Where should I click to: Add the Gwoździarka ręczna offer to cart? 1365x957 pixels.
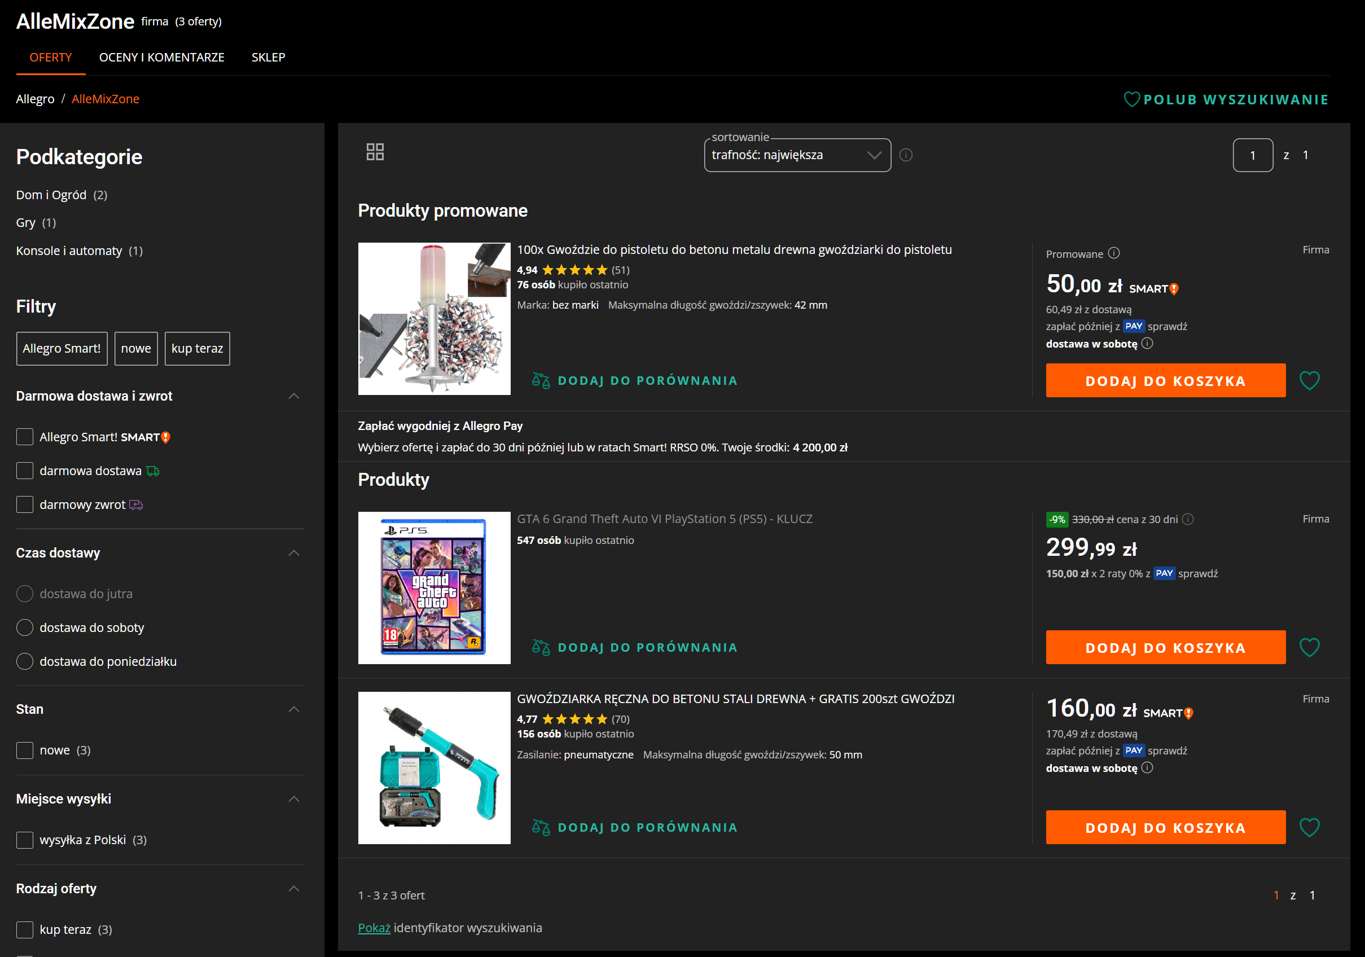click(x=1165, y=827)
